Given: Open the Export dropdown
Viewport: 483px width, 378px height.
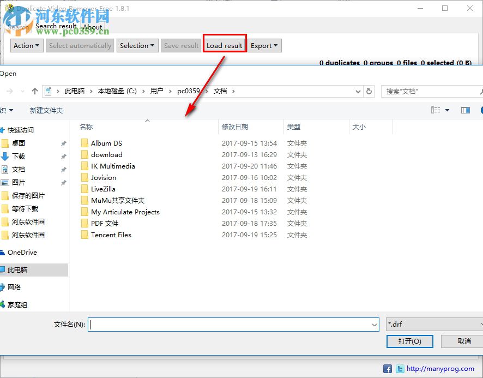Looking at the screenshot, I should pos(264,45).
